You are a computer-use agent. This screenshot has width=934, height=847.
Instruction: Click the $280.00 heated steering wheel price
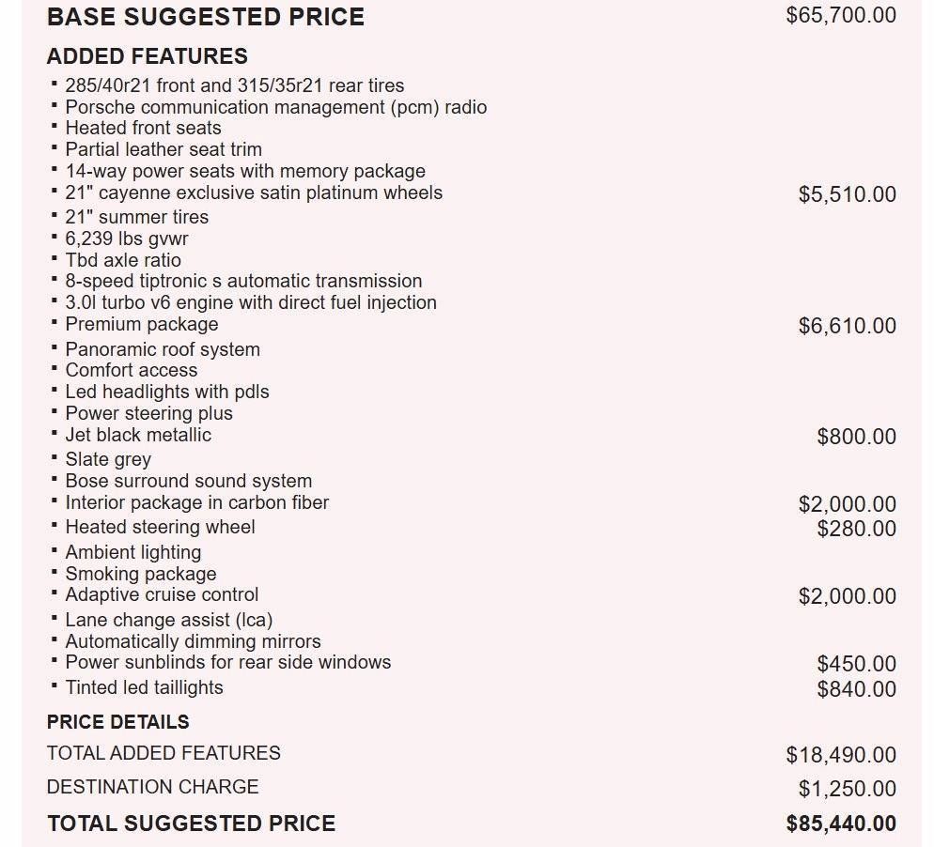(x=856, y=529)
